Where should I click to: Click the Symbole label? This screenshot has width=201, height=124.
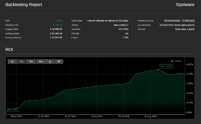click(x=76, y=29)
